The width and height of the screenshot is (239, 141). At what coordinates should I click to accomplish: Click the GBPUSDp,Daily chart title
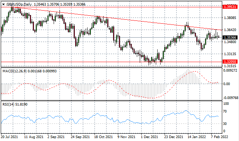tap(19, 4)
